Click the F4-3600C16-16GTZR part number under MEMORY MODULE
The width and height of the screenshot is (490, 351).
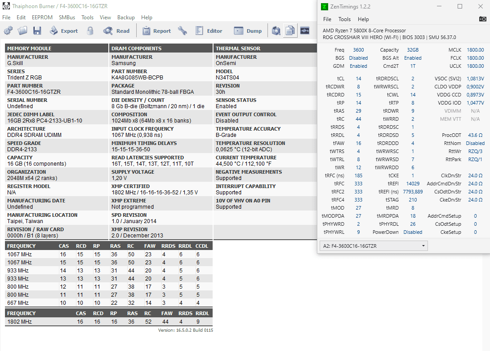(x=34, y=92)
